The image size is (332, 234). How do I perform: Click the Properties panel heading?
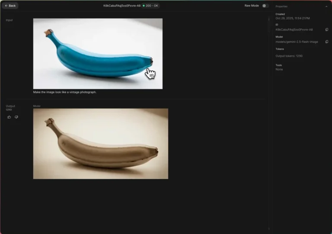point(281,6)
